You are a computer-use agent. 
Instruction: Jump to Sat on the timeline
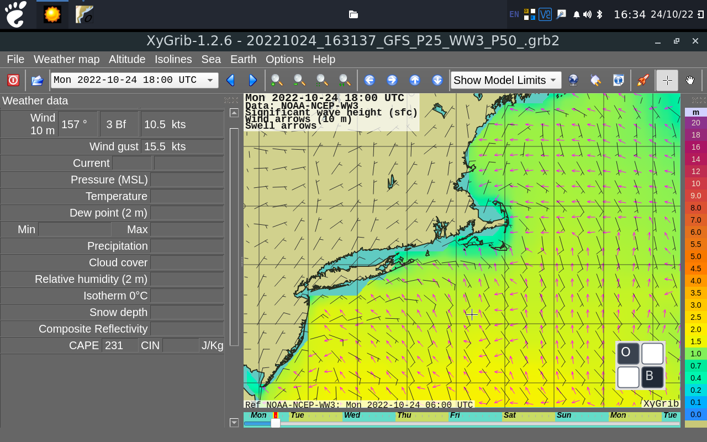tap(510, 415)
